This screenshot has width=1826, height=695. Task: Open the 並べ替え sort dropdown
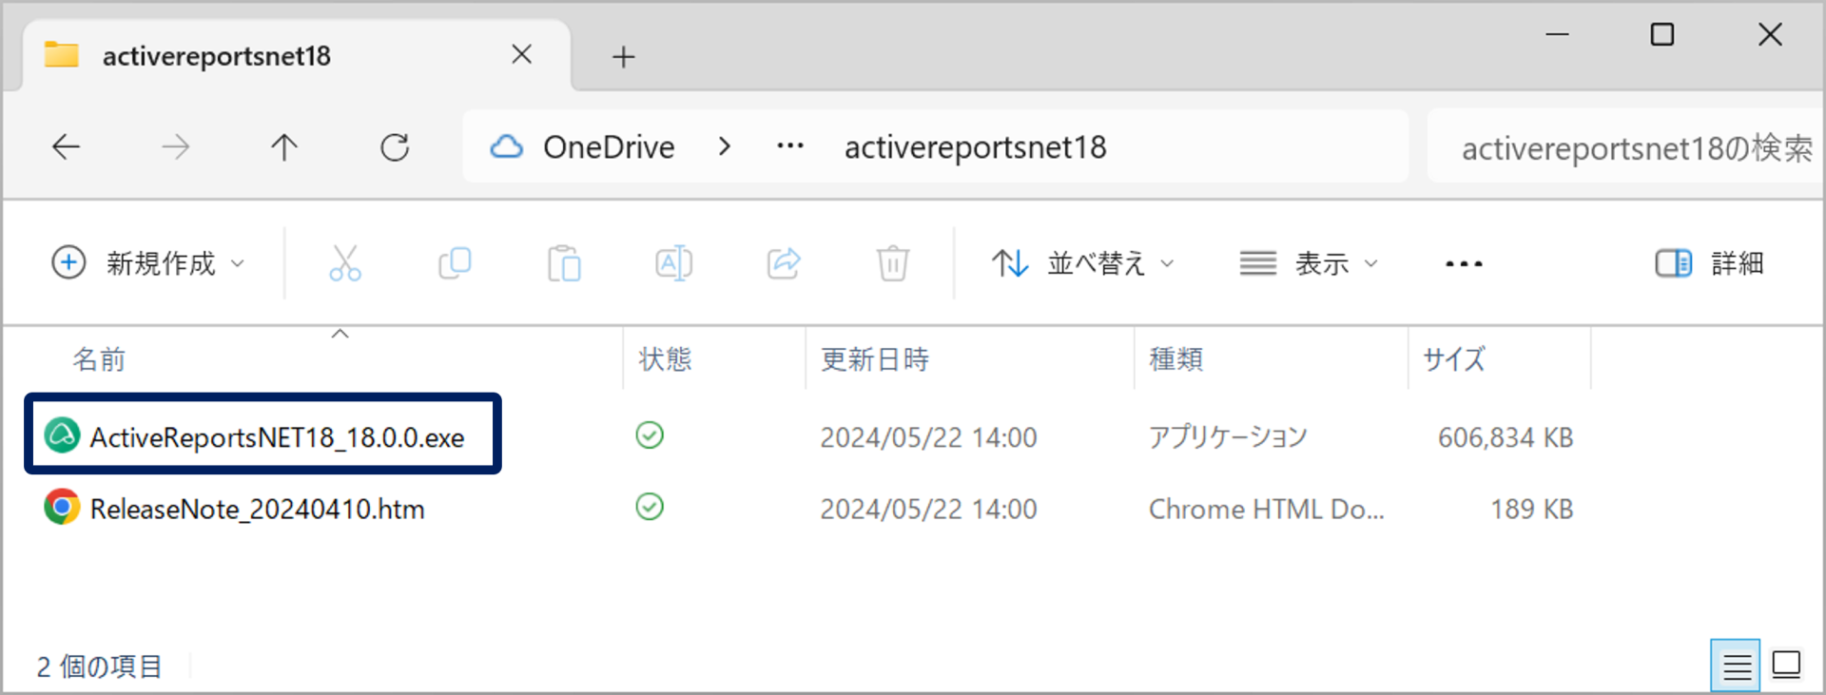1083,263
